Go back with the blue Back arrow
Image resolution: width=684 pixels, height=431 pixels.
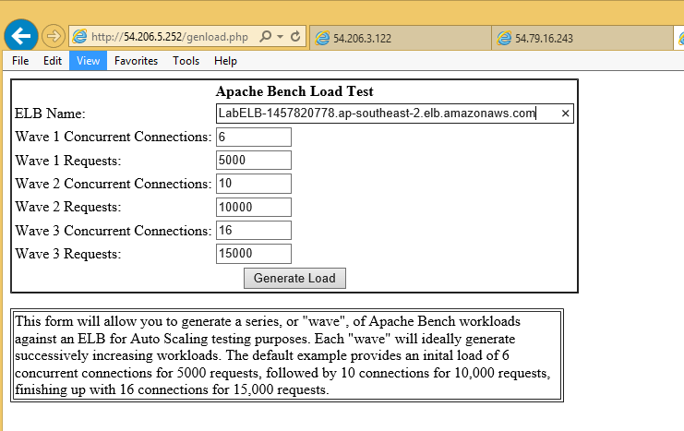(21, 36)
